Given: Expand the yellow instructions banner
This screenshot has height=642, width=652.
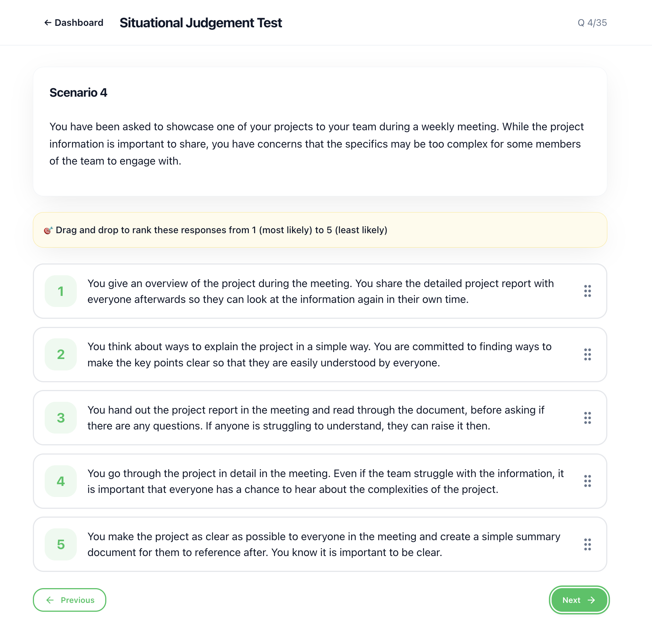Looking at the screenshot, I should tap(320, 229).
